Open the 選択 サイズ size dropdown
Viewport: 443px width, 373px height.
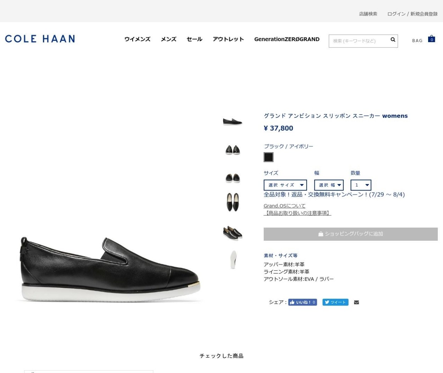[285, 185]
